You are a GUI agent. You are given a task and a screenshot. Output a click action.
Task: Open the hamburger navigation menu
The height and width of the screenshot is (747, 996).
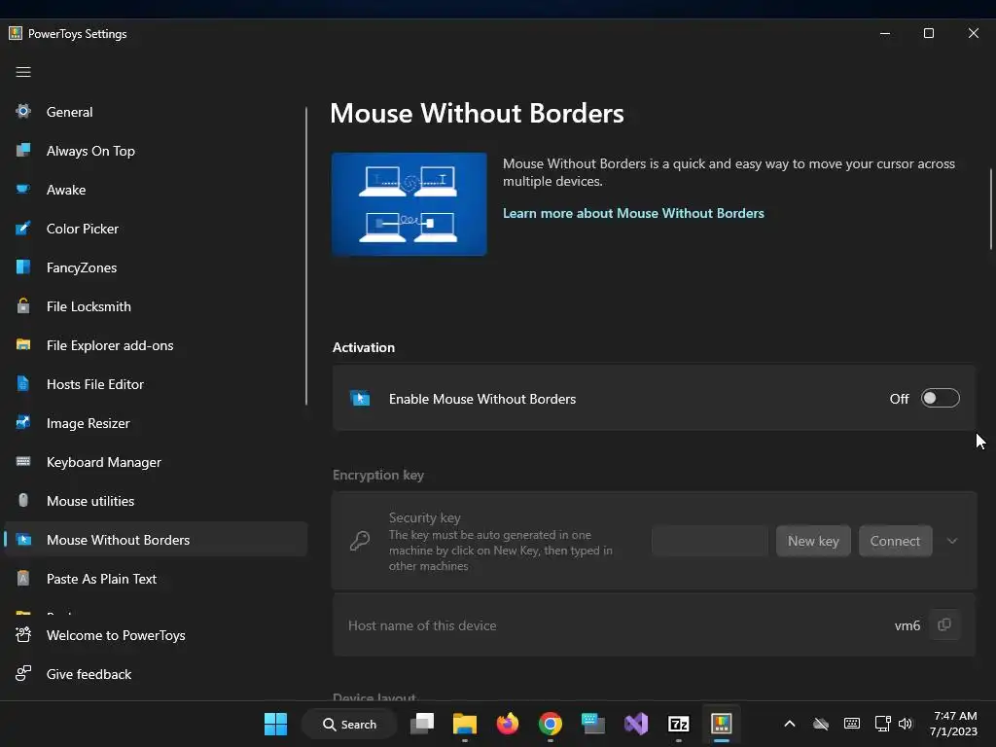(x=23, y=72)
